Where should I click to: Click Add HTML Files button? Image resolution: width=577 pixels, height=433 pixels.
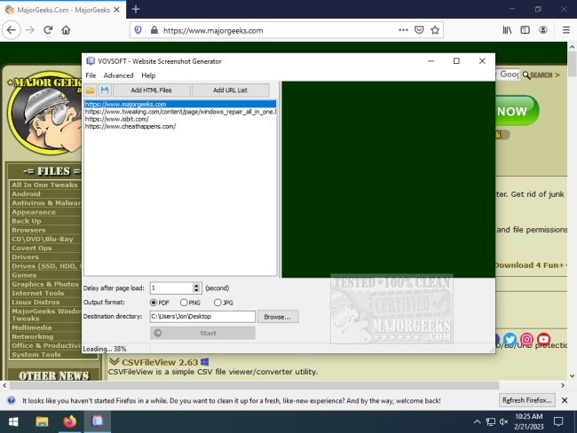pos(152,91)
